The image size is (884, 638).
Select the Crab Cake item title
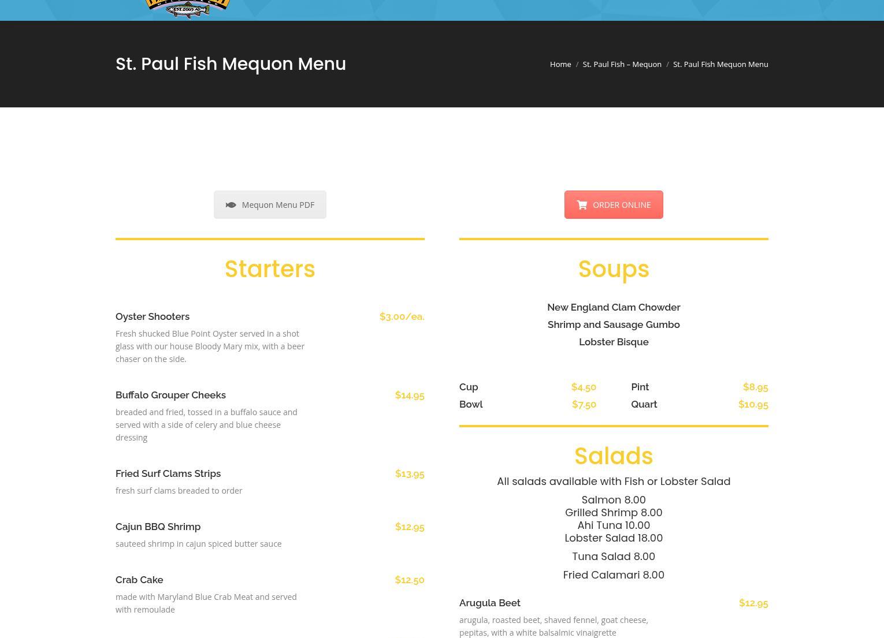pyautogui.click(x=139, y=580)
